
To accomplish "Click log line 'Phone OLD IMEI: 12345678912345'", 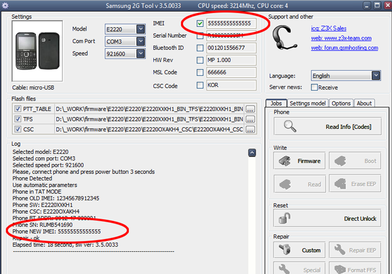I will point(56,199).
